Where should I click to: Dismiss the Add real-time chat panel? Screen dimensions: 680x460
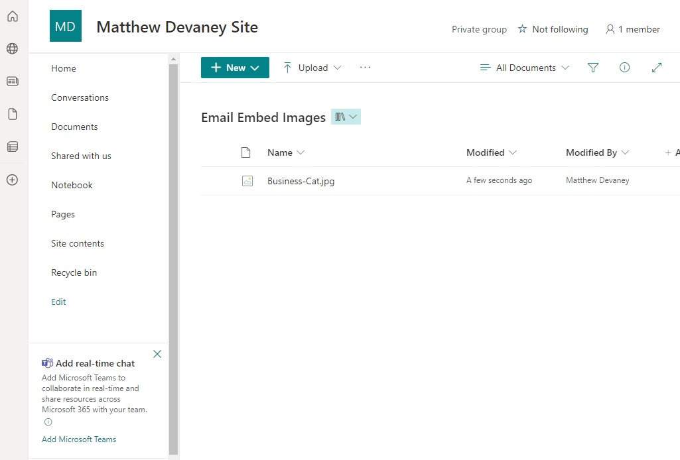click(157, 354)
